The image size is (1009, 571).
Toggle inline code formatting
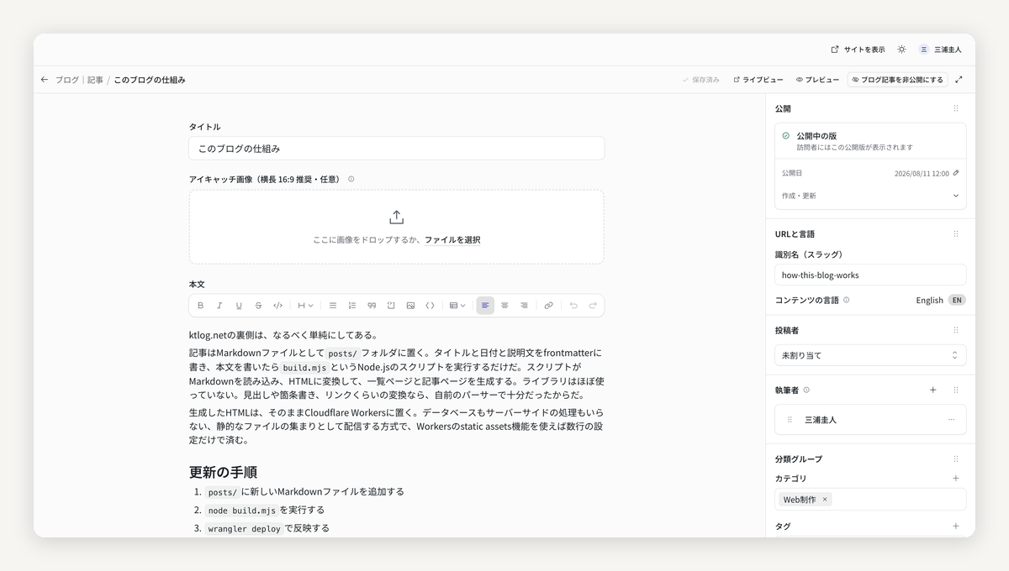[277, 306]
